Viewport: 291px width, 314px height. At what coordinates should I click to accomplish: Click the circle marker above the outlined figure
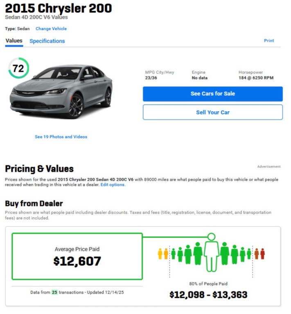click(x=211, y=236)
